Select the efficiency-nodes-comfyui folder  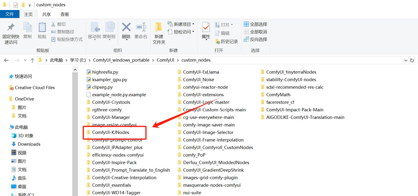click(115, 155)
